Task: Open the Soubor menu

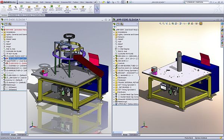Action: point(21,2)
